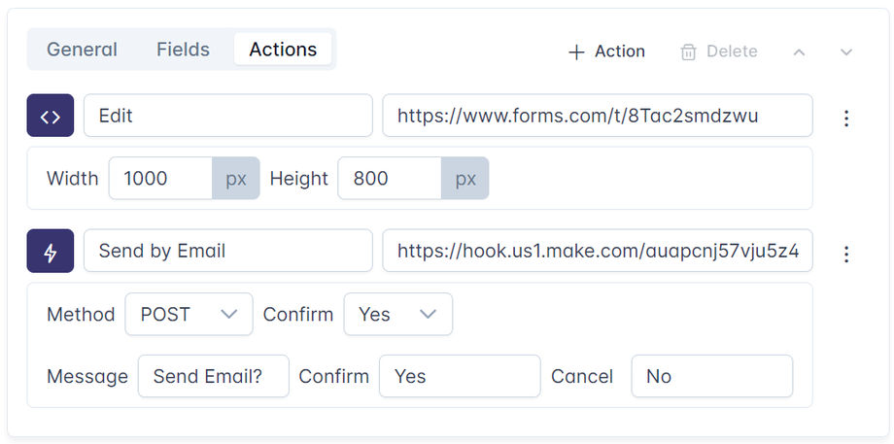The height and width of the screenshot is (444, 894).
Task: Select the Actions tab
Action: pyautogui.click(x=283, y=50)
